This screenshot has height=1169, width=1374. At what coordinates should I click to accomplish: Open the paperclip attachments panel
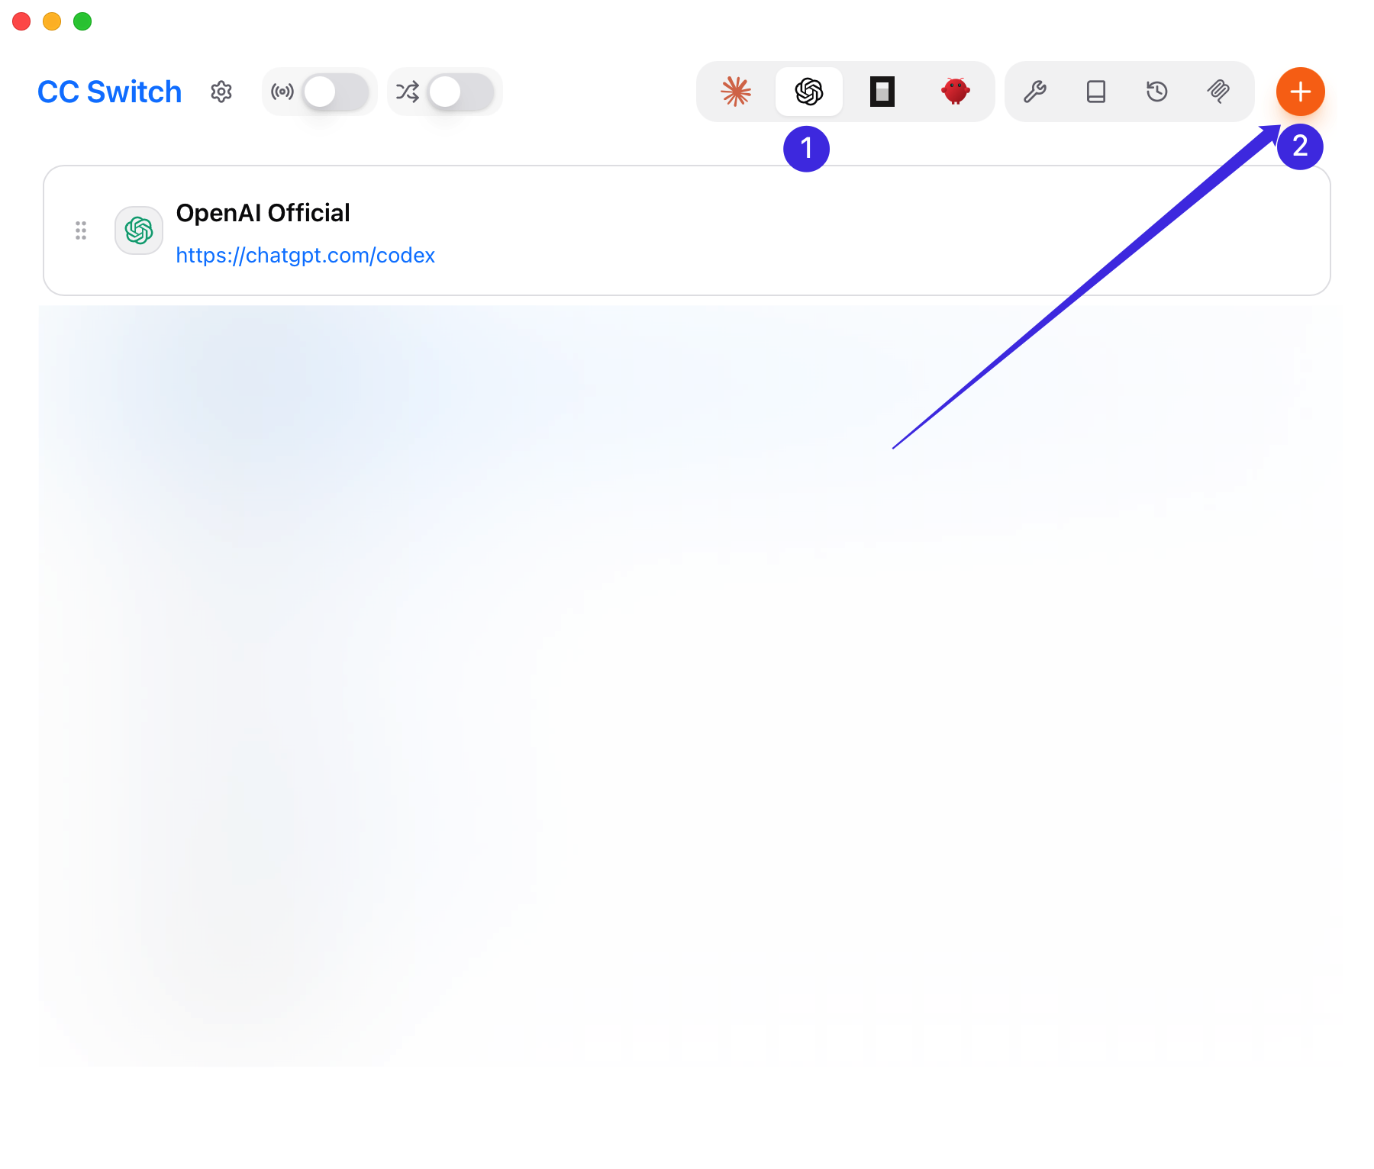[1218, 92]
